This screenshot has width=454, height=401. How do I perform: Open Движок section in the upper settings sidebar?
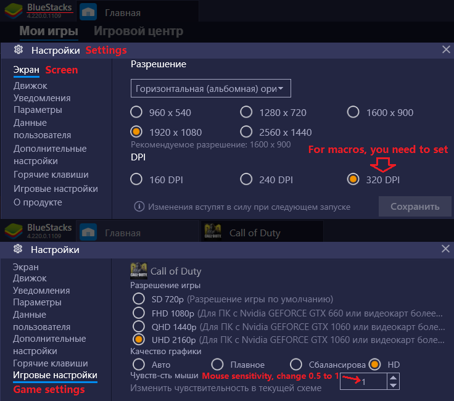(30, 86)
